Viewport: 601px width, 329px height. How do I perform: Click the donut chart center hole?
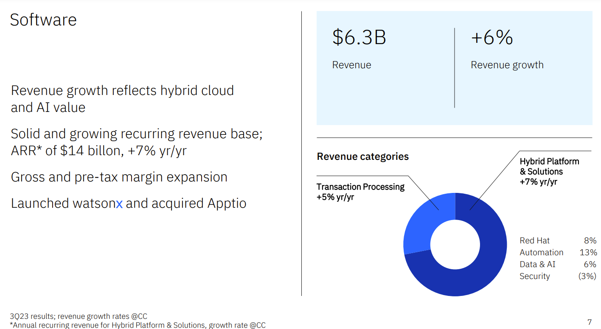point(455,244)
